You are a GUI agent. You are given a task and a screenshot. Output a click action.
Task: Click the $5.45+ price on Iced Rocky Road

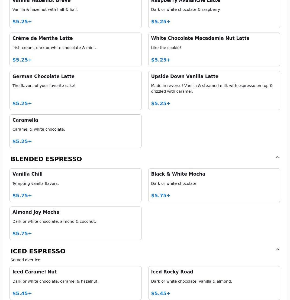(x=161, y=293)
